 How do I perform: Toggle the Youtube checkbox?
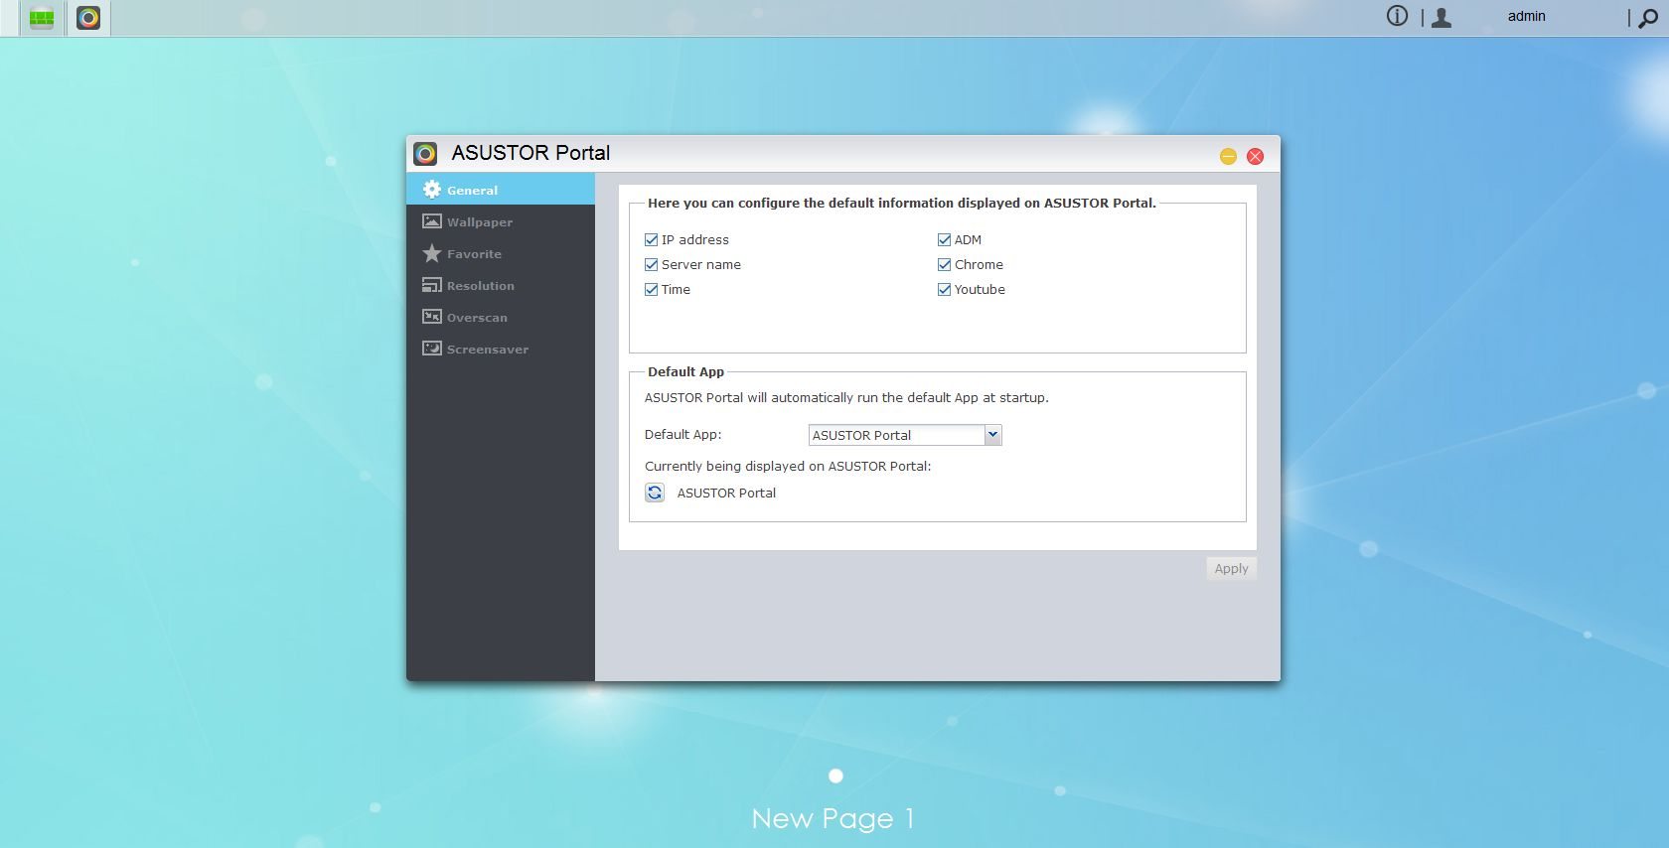pyautogui.click(x=944, y=289)
